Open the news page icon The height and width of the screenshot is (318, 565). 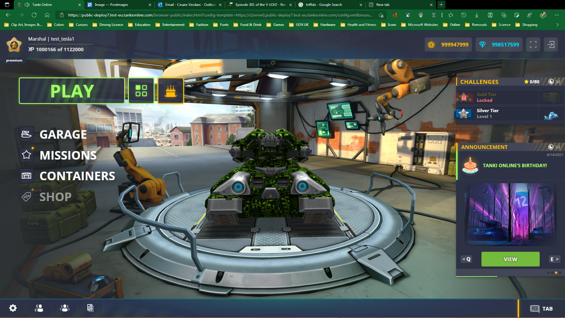click(90, 308)
